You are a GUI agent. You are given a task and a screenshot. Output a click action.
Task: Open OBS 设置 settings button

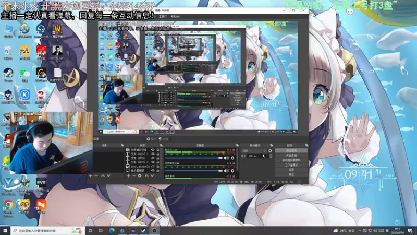point(291,170)
